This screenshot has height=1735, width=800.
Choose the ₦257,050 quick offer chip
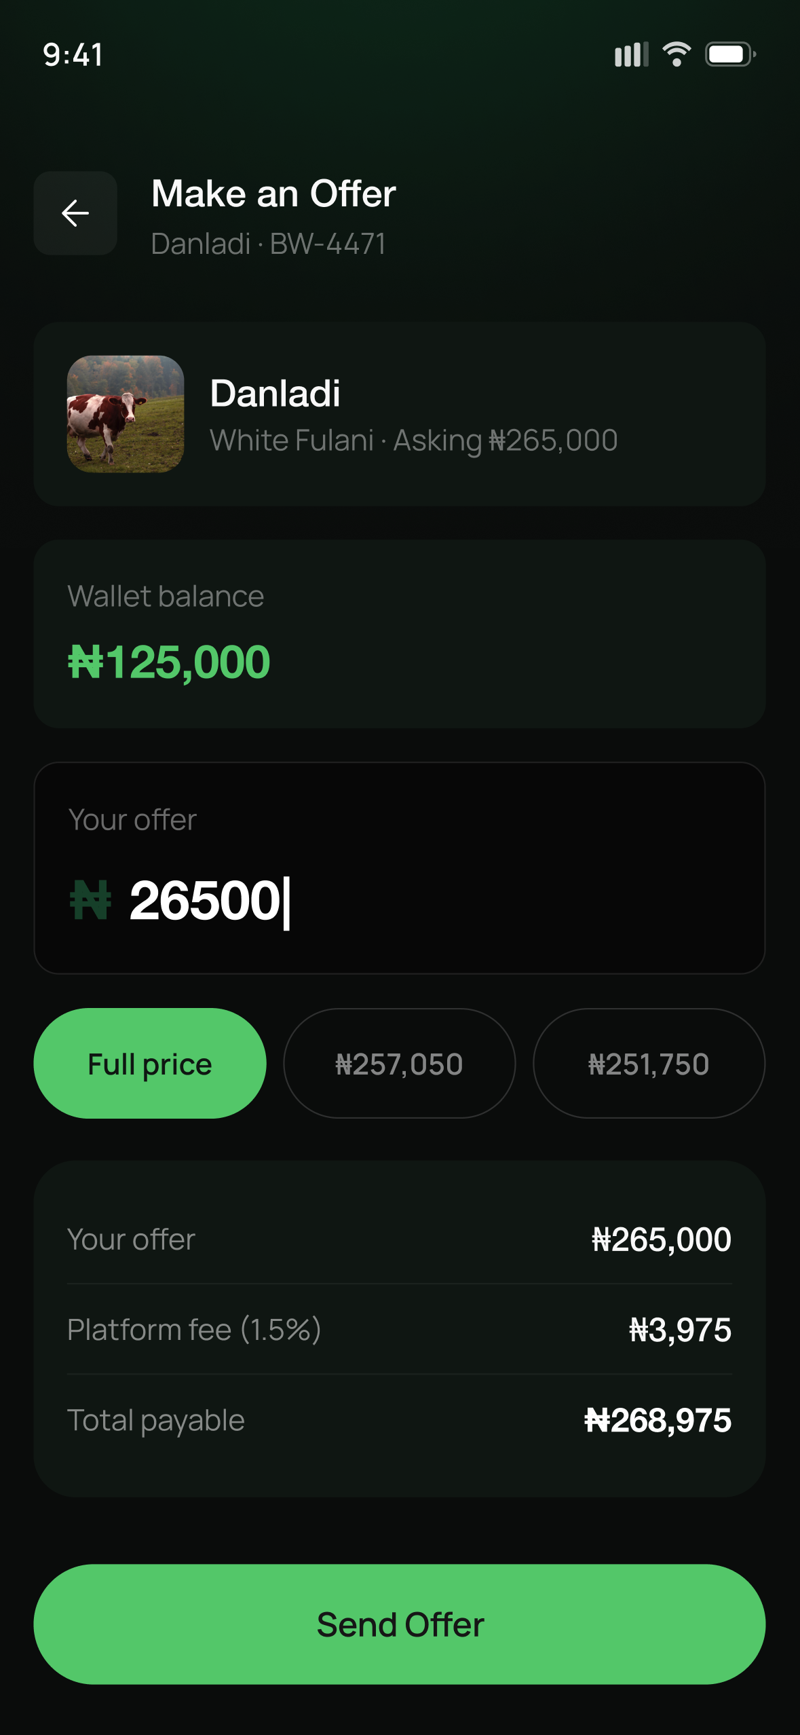tap(400, 1064)
